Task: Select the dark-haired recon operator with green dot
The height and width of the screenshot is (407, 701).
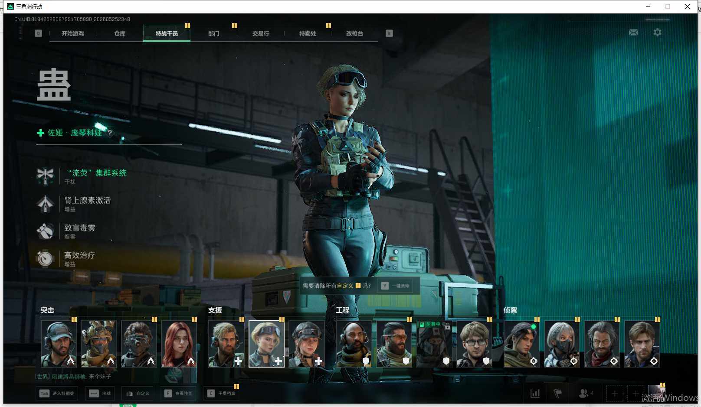Action: [521, 344]
